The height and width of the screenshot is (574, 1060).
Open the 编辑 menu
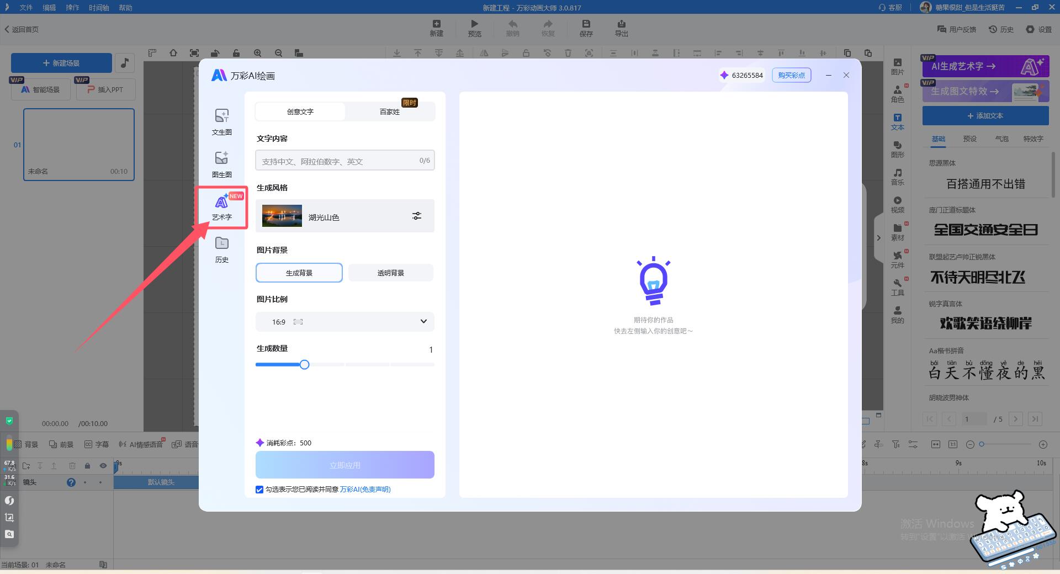[49, 8]
